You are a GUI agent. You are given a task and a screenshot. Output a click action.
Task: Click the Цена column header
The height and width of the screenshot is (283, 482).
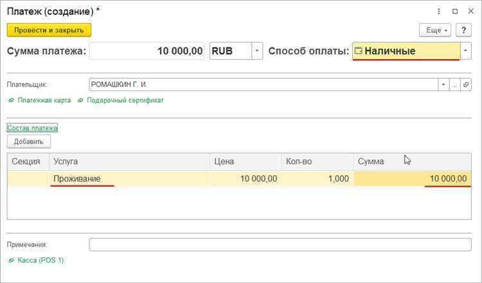pyautogui.click(x=245, y=162)
